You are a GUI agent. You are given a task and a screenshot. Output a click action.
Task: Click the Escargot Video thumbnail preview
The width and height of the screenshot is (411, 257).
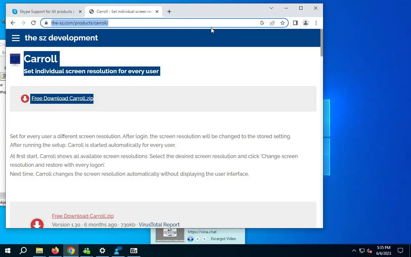click(x=170, y=235)
